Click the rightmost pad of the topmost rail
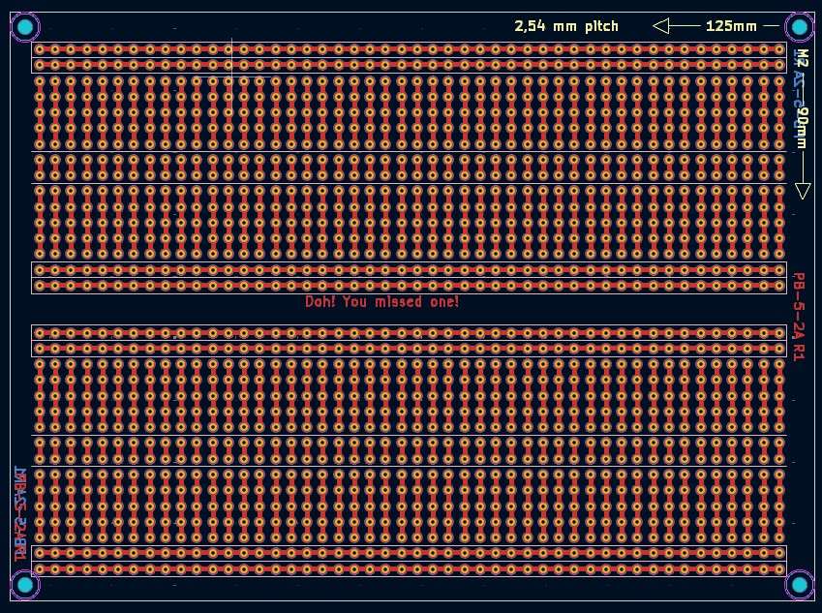822x613 pixels. tap(779, 49)
